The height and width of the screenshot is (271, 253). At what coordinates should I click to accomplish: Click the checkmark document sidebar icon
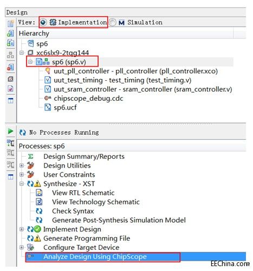10,89
